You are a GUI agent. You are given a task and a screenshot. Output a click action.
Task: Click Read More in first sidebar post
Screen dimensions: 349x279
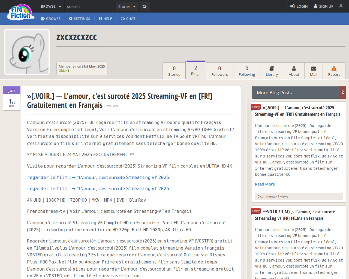tap(265, 184)
